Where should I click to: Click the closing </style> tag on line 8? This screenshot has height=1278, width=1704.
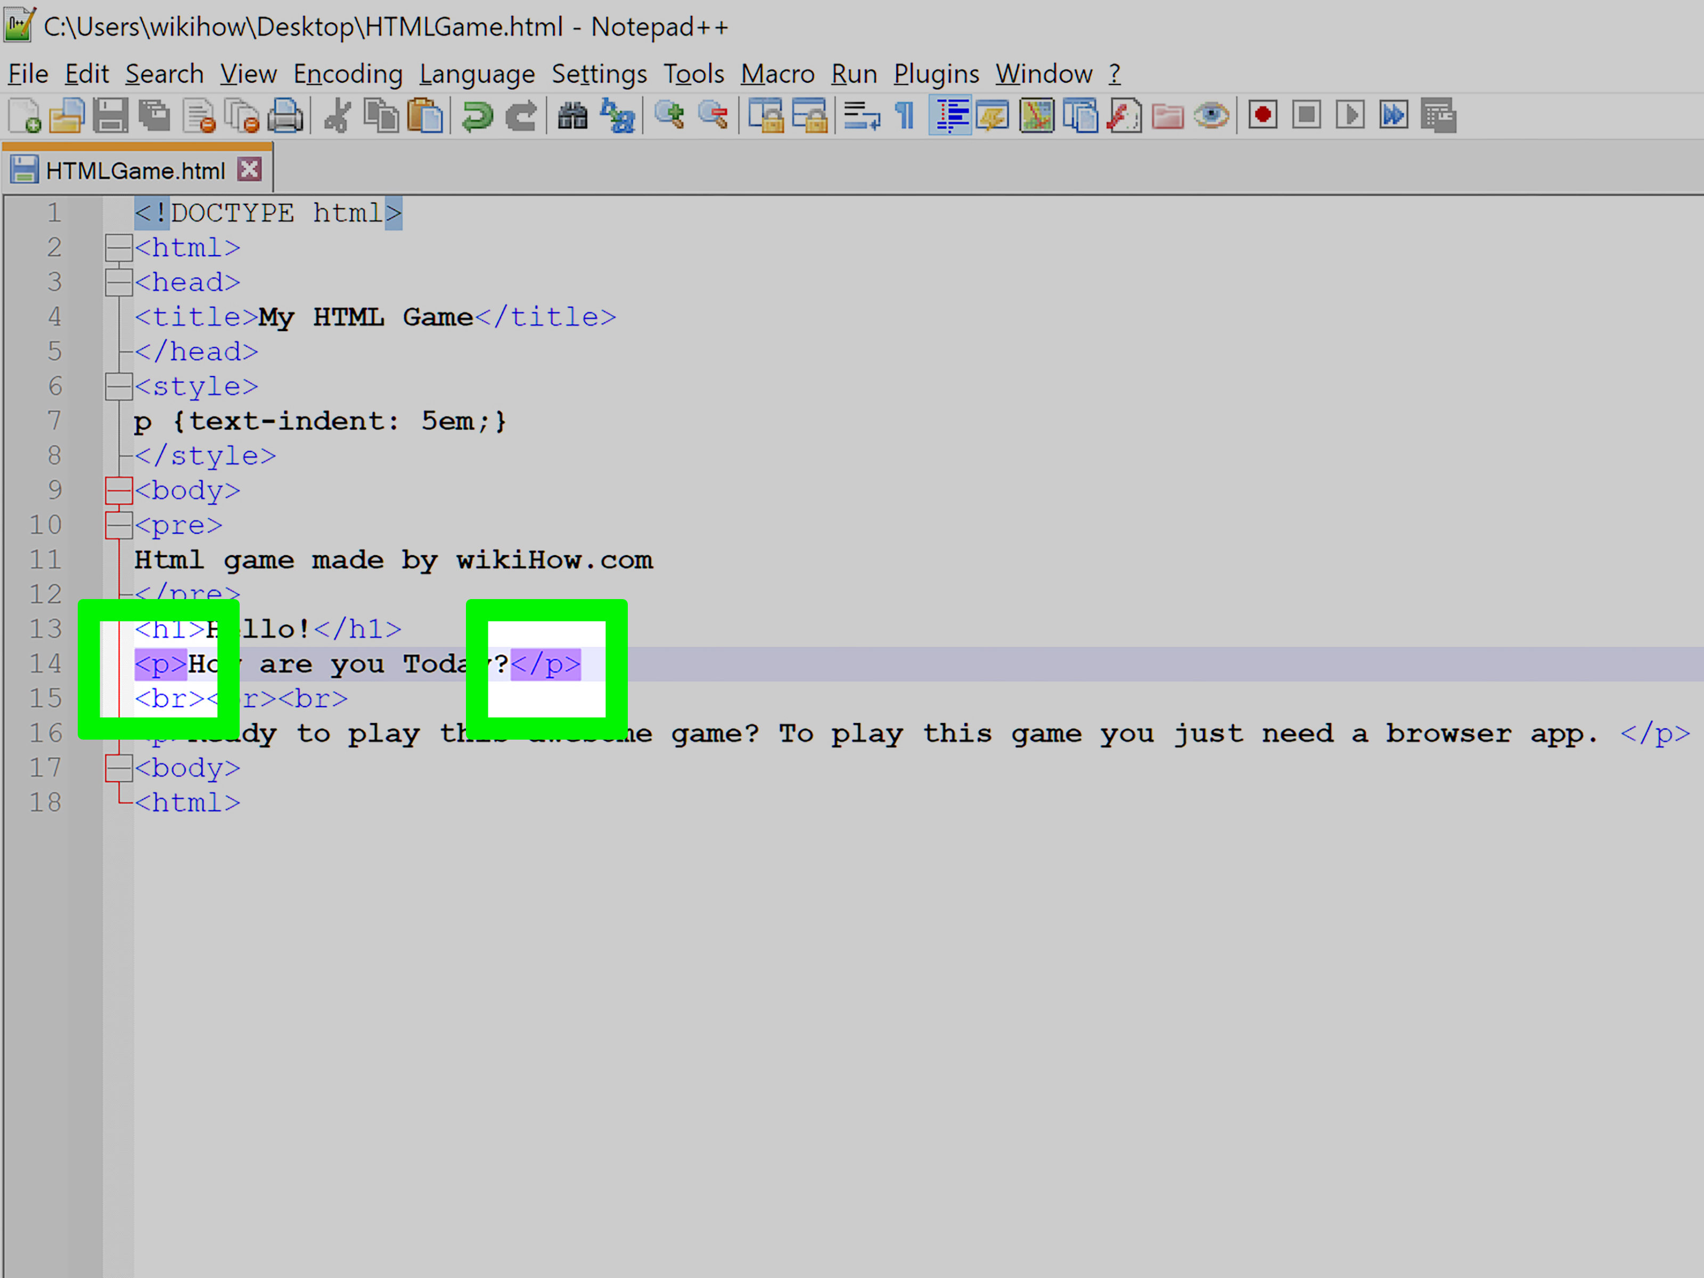click(x=206, y=456)
